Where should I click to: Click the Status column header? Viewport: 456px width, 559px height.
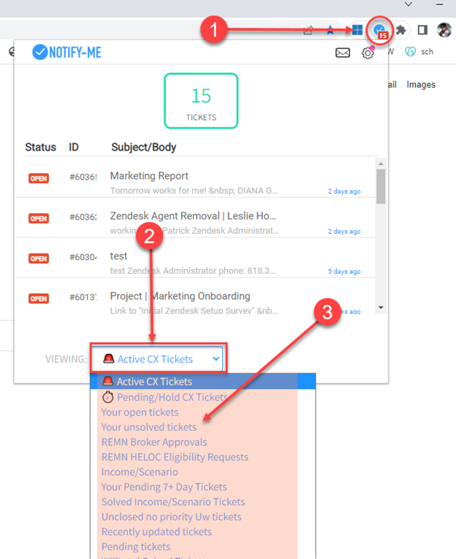(x=40, y=147)
